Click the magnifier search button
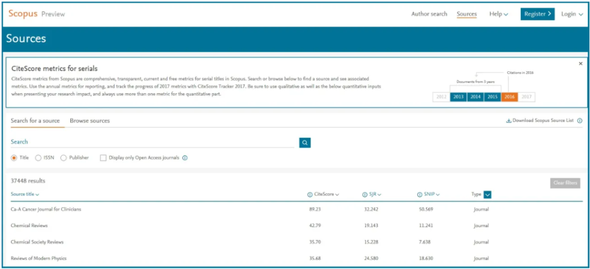590x269 pixels. point(305,143)
